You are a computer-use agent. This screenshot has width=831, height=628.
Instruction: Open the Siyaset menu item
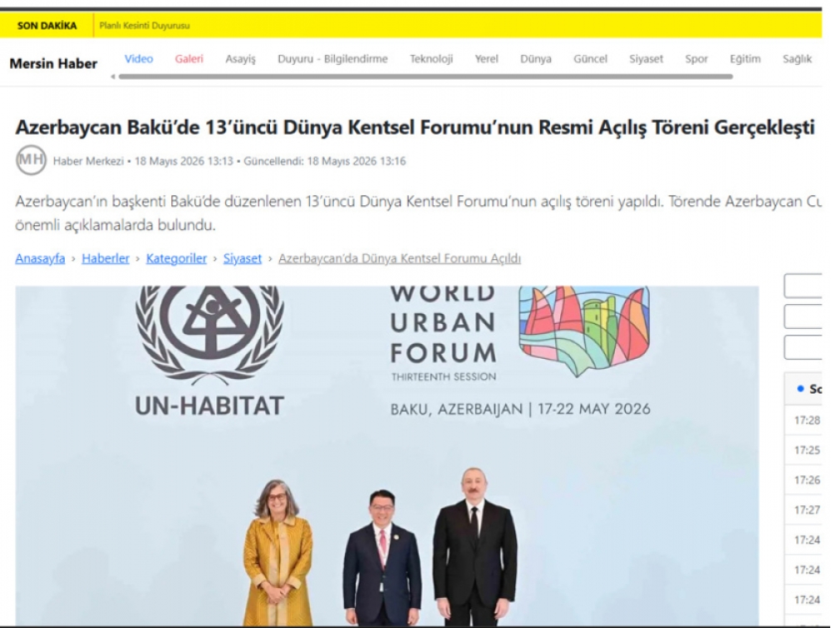[x=646, y=59]
